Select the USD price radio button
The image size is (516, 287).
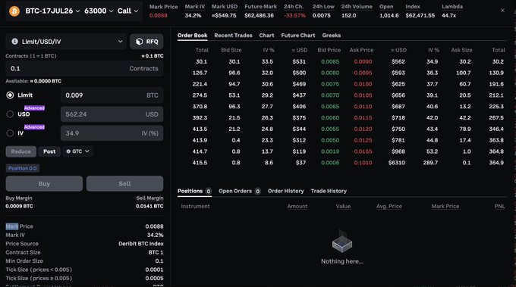[10, 114]
